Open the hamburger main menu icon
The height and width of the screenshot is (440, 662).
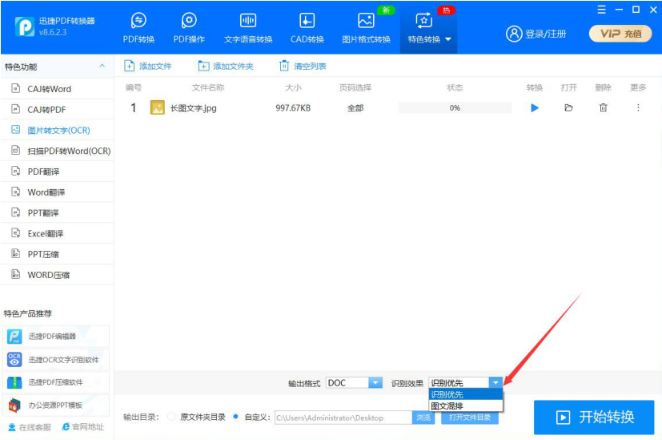602,10
